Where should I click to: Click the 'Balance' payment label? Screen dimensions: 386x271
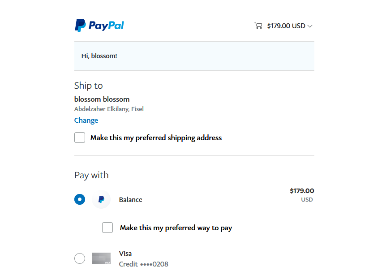coord(130,200)
